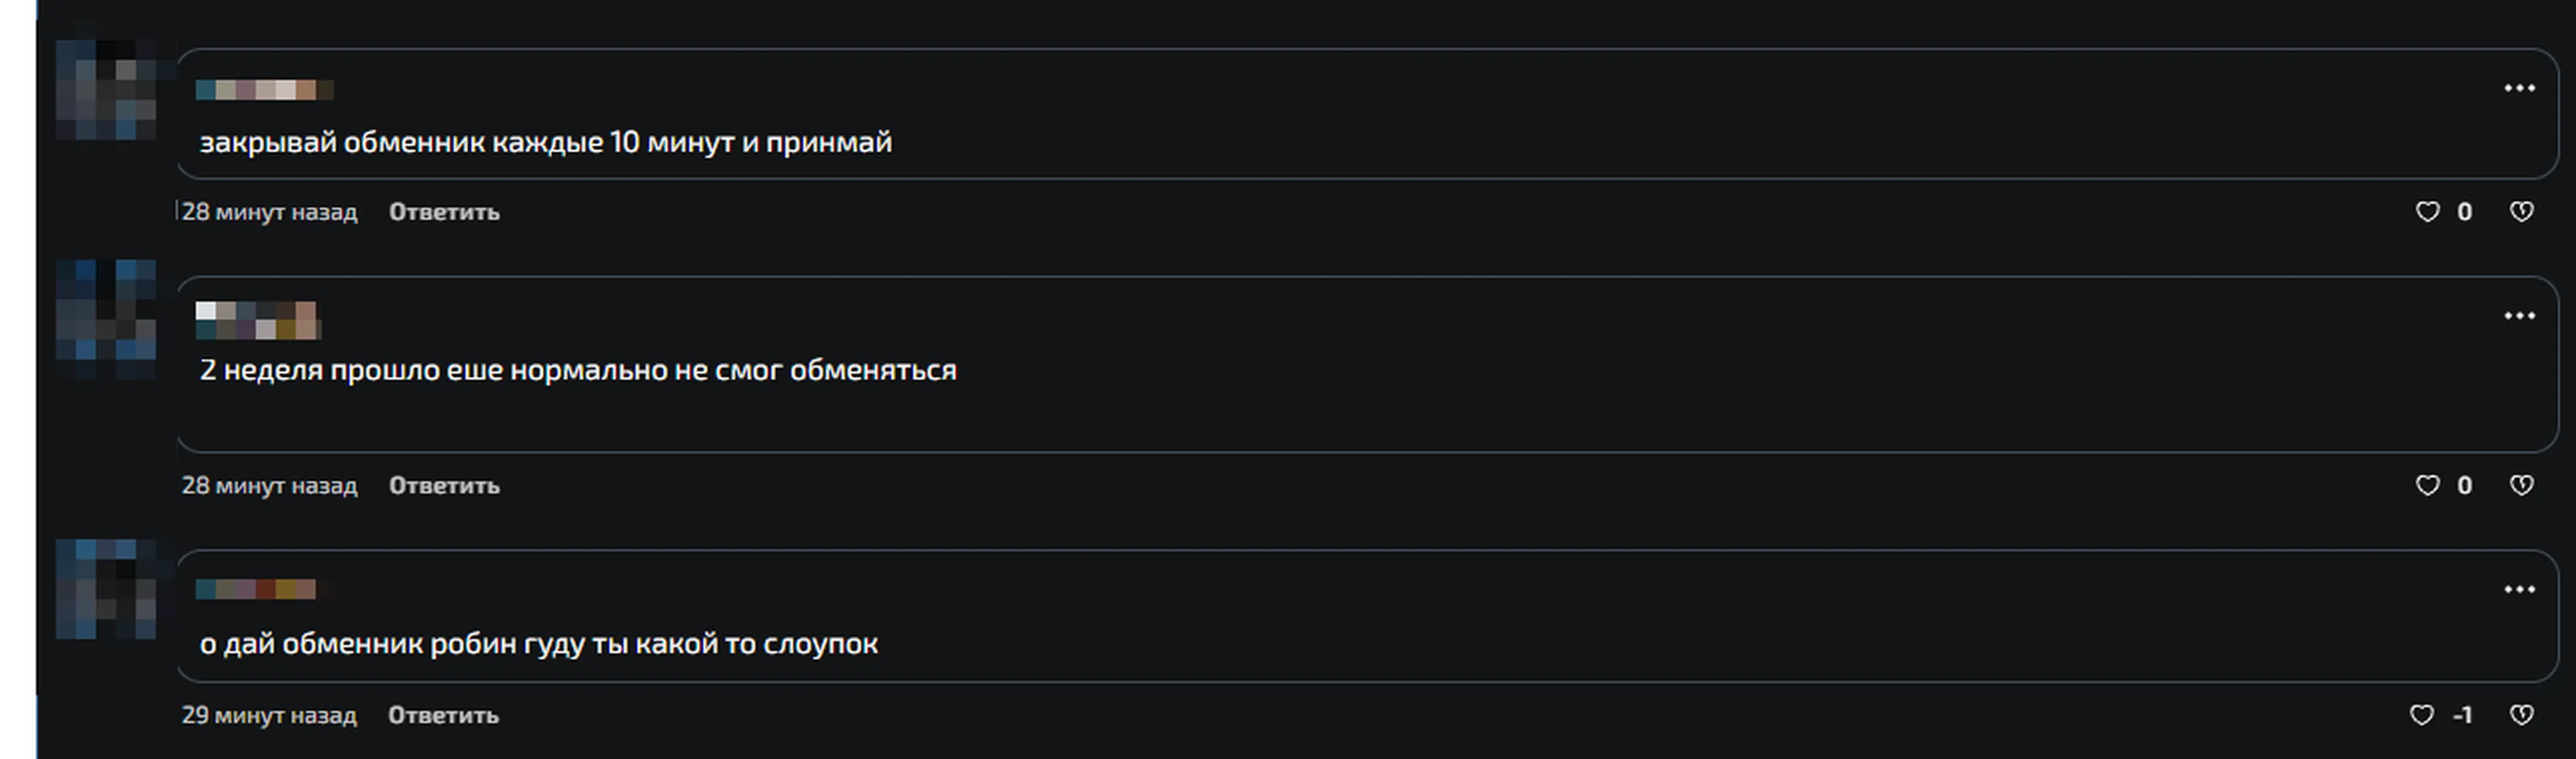The image size is (2576, 759).
Task: Dislike the 'робин гуду' comment
Action: [2521, 716]
